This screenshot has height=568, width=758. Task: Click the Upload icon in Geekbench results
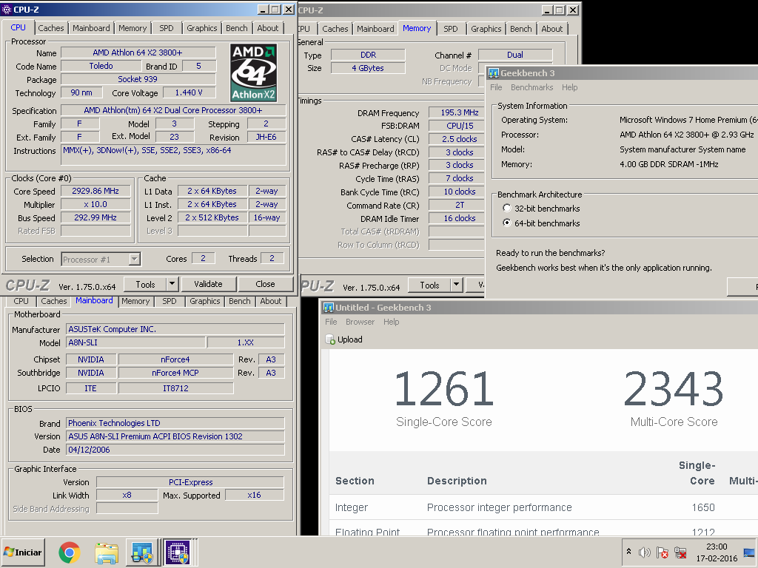(x=331, y=339)
